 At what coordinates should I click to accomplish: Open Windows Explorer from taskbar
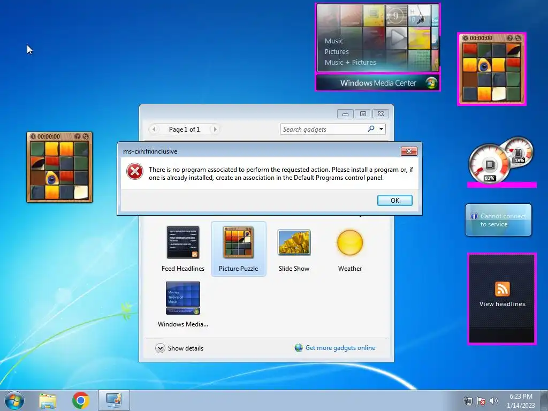click(x=48, y=400)
